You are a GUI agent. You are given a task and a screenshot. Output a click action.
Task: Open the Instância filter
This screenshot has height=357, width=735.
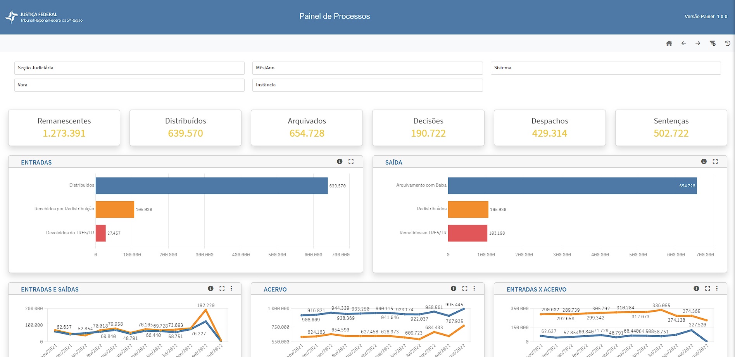[x=367, y=85]
